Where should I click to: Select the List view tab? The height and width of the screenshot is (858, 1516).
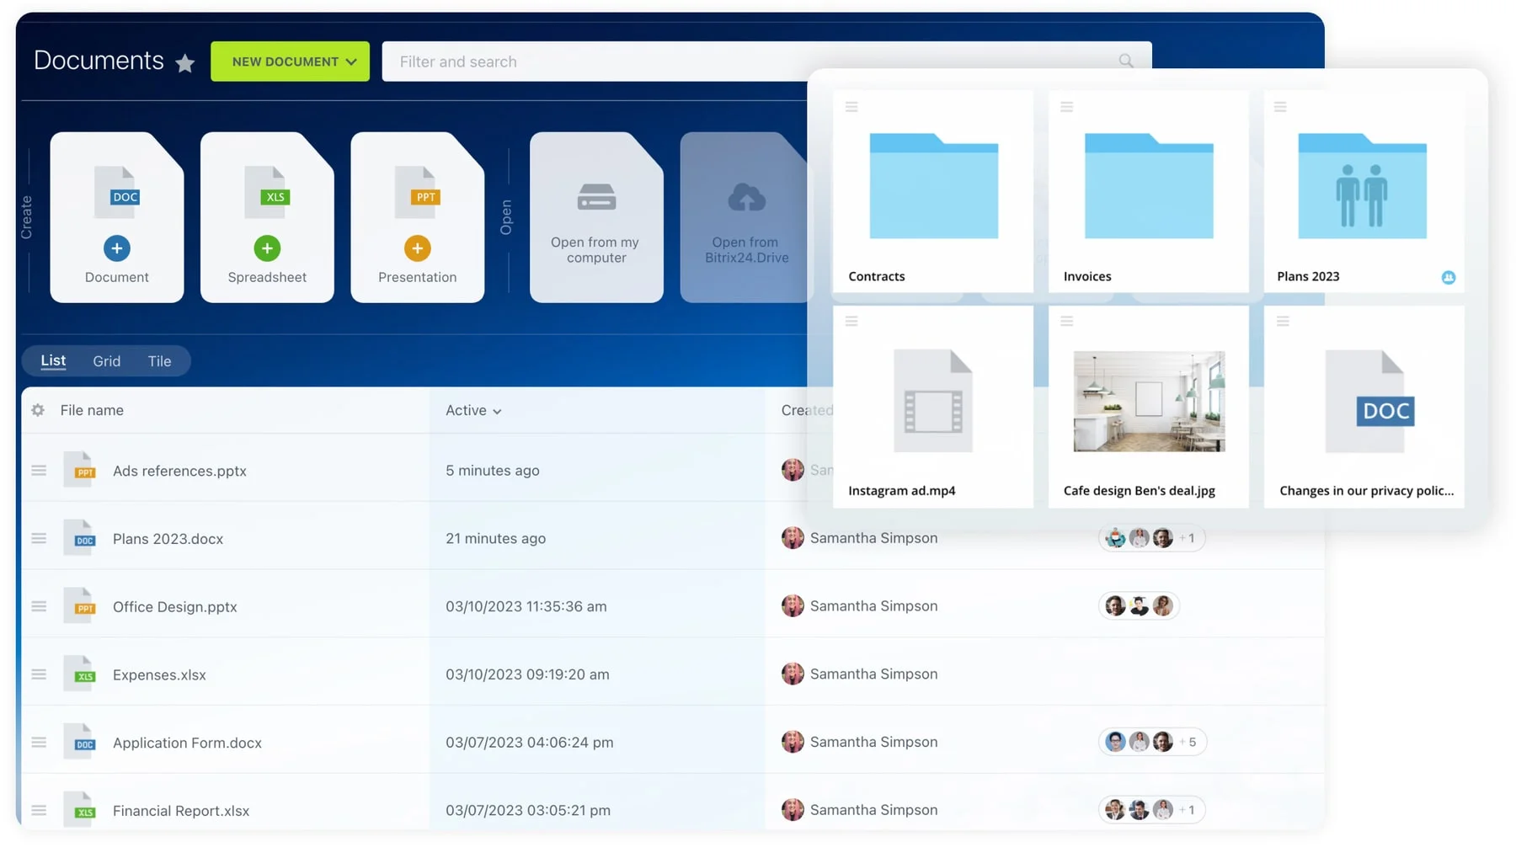click(x=53, y=360)
